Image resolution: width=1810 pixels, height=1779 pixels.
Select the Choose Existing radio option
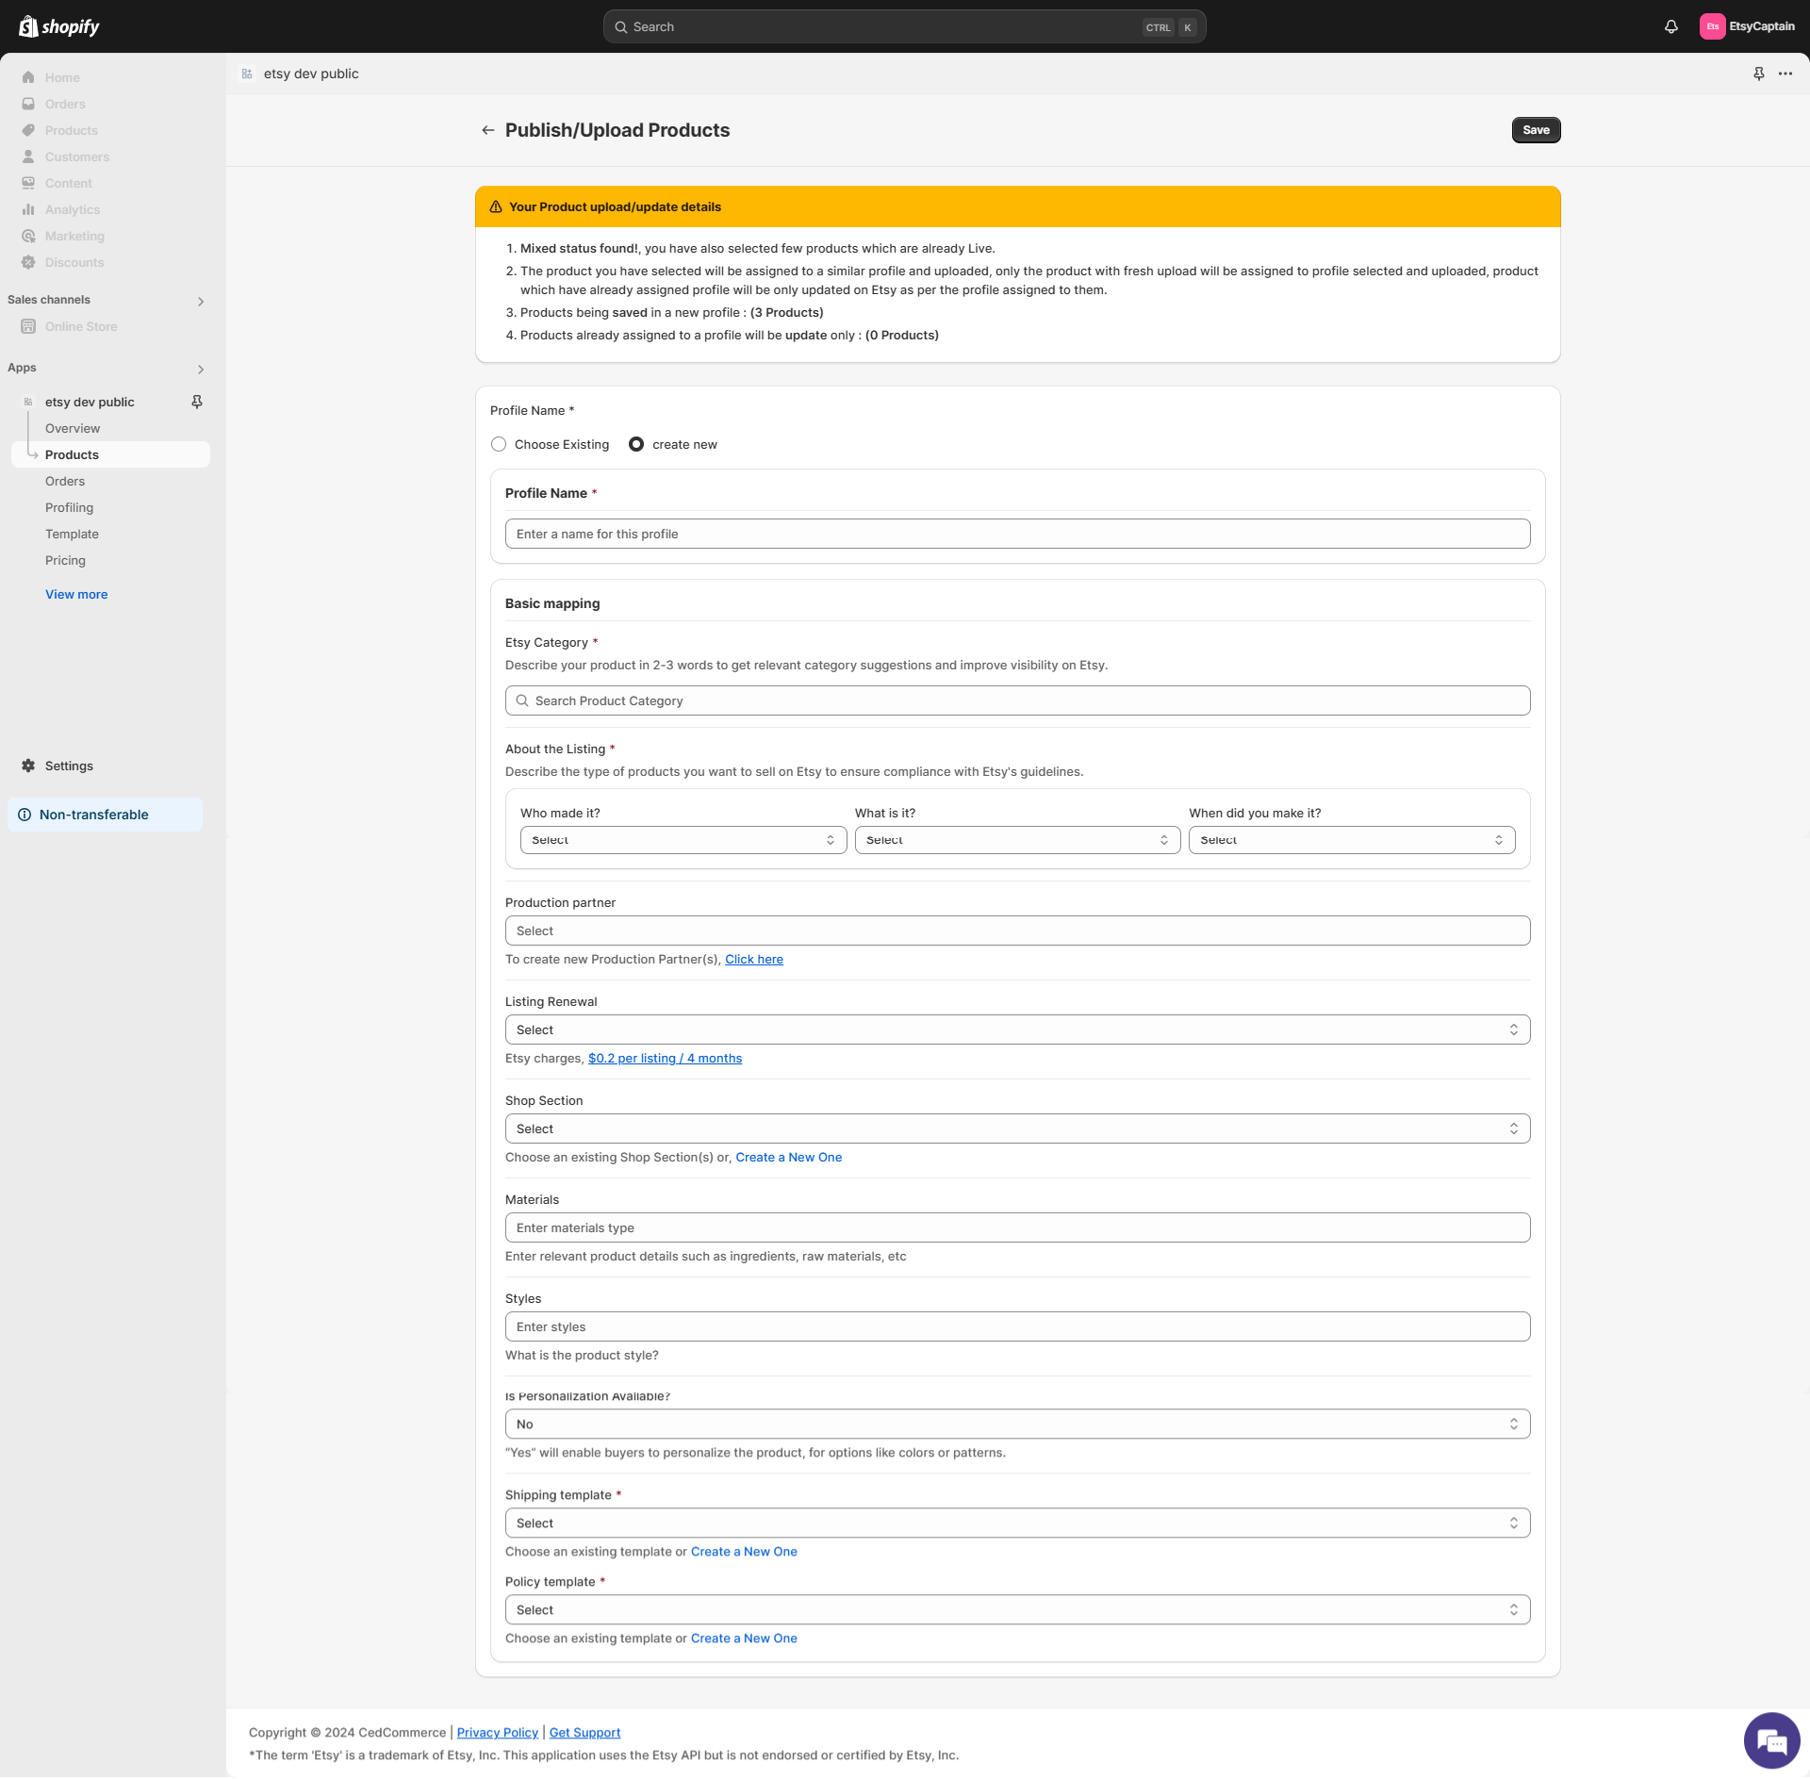[x=499, y=444]
